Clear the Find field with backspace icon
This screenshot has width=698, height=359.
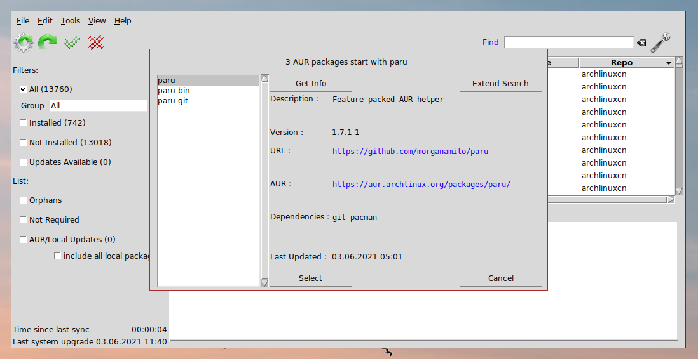click(641, 42)
